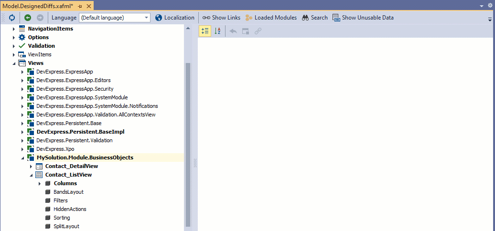Screen dimensions: 495x231
Task: Open the tab well settings gear
Action: click(490, 6)
